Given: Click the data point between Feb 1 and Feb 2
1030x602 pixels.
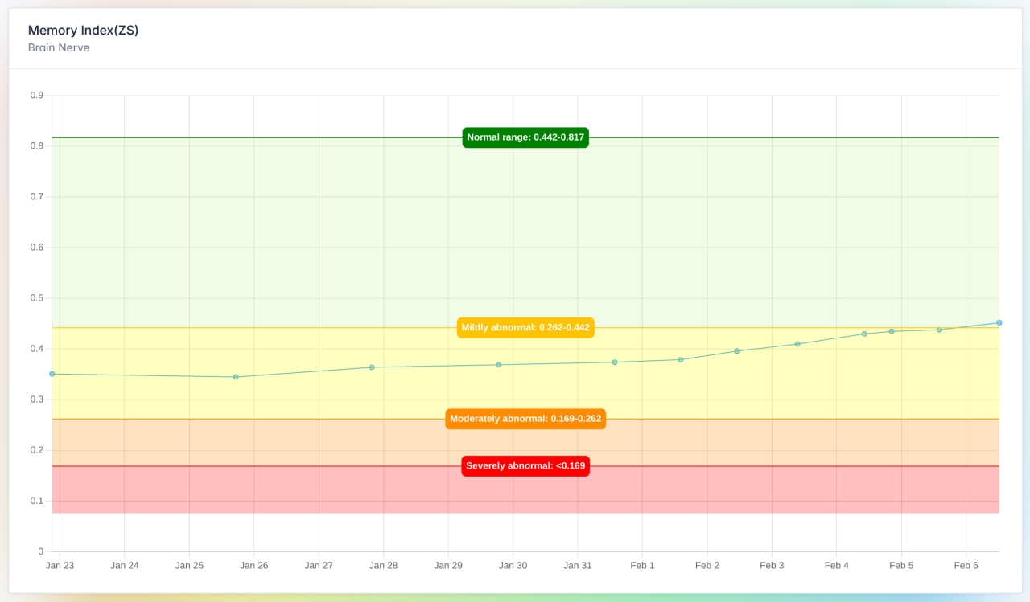Looking at the screenshot, I should tap(681, 359).
